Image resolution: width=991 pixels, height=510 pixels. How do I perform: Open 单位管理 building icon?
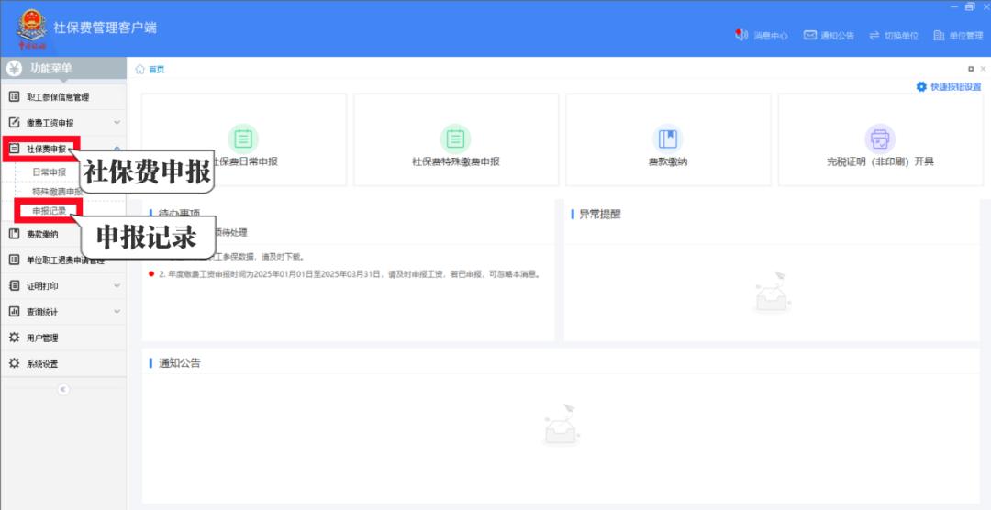click(939, 35)
